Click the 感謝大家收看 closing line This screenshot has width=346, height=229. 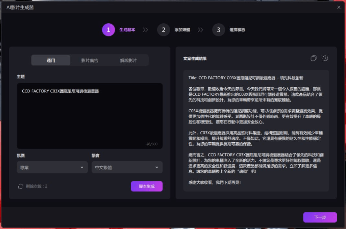[215, 182]
